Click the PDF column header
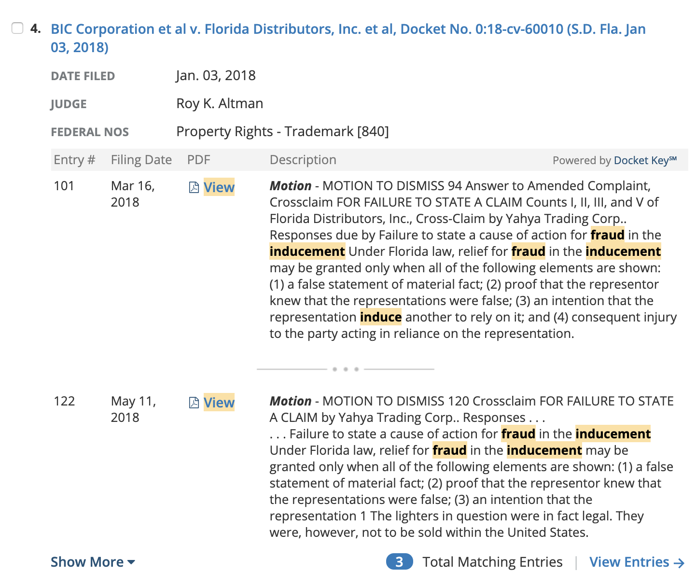Image resolution: width=696 pixels, height=587 pixels. click(199, 160)
